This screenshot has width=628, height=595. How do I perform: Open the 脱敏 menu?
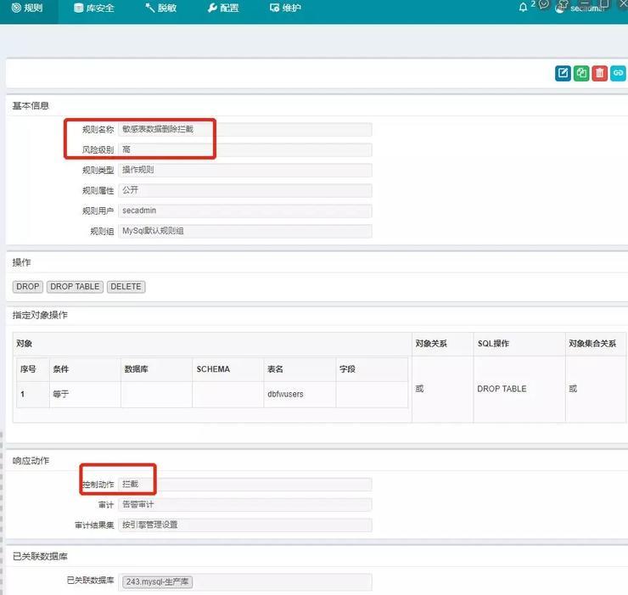point(160,8)
